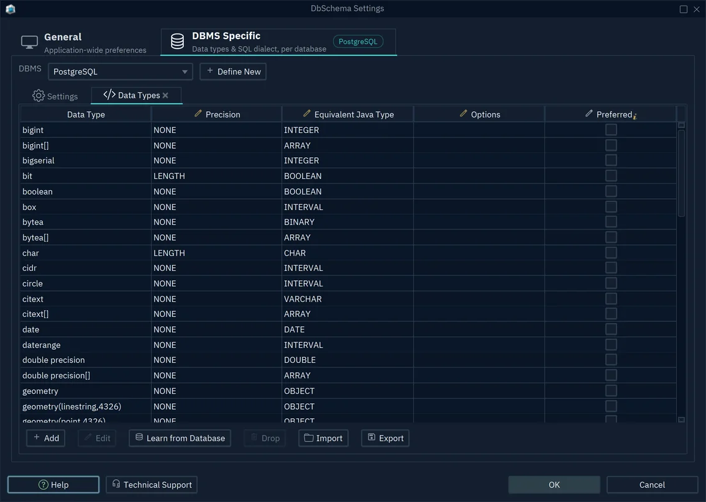The image size is (706, 502).
Task: Select the DBMS Specific tab
Action: (x=278, y=42)
